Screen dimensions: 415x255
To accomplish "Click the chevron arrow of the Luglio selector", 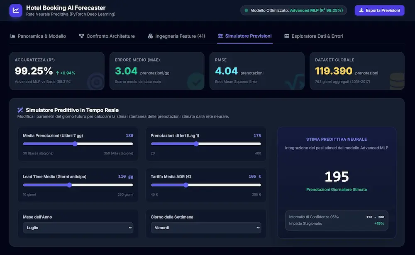I will (130, 228).
